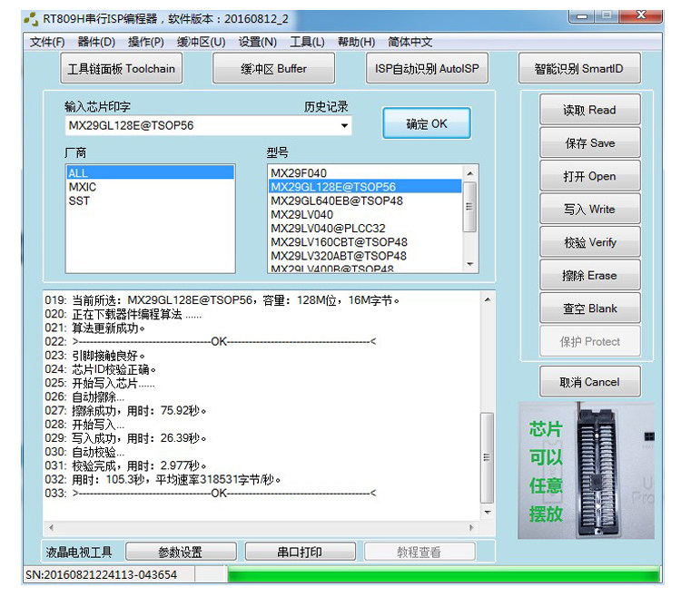Click the log panel vertical scrollbar thumb
Image resolution: width=681 pixels, height=597 pixels.
[x=488, y=458]
